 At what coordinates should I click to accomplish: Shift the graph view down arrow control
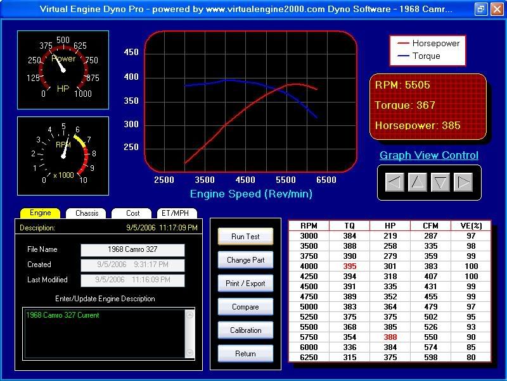(x=442, y=183)
